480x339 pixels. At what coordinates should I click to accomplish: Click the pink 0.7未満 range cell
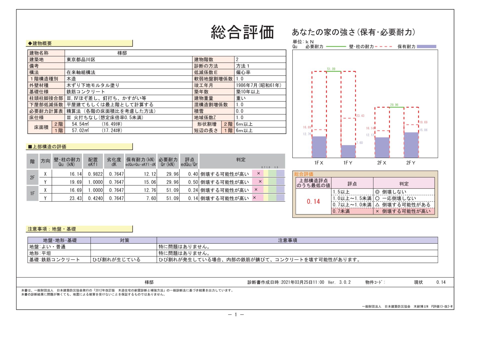click(352, 211)
